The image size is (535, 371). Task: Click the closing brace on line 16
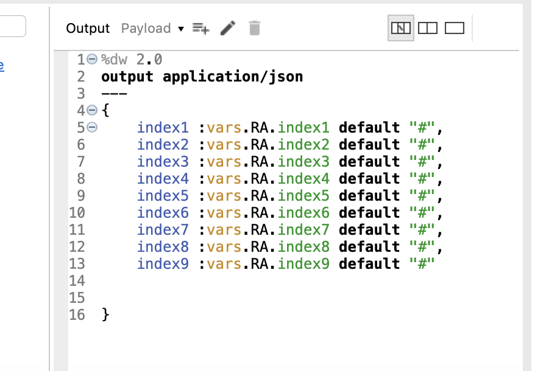point(105,314)
